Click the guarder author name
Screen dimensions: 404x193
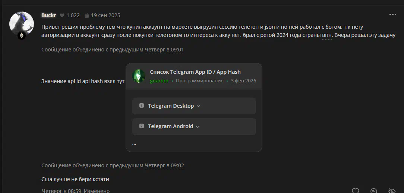(159, 80)
